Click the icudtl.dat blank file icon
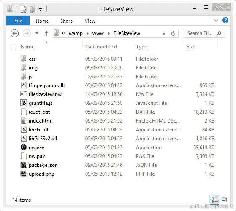The width and height of the screenshot is (236, 211). pyautogui.click(x=24, y=112)
